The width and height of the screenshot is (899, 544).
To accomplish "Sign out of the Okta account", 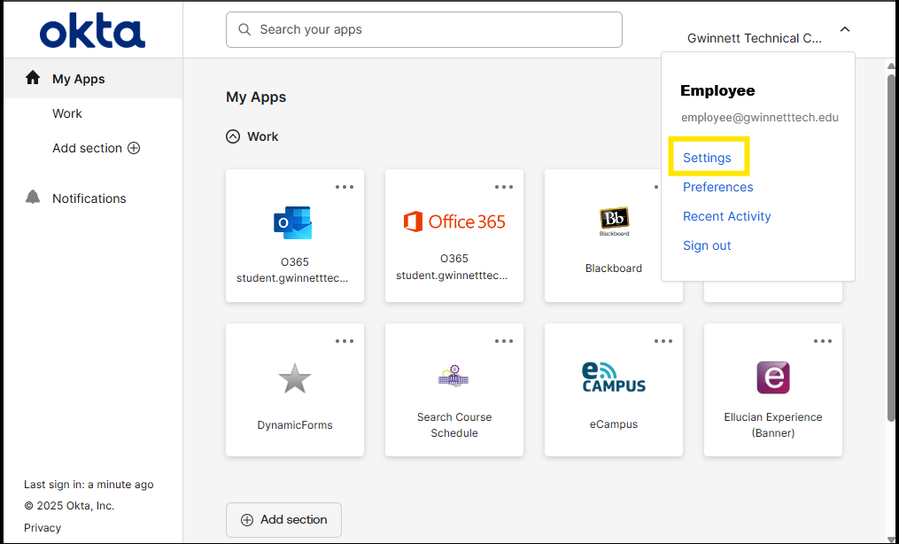I will click(x=707, y=245).
